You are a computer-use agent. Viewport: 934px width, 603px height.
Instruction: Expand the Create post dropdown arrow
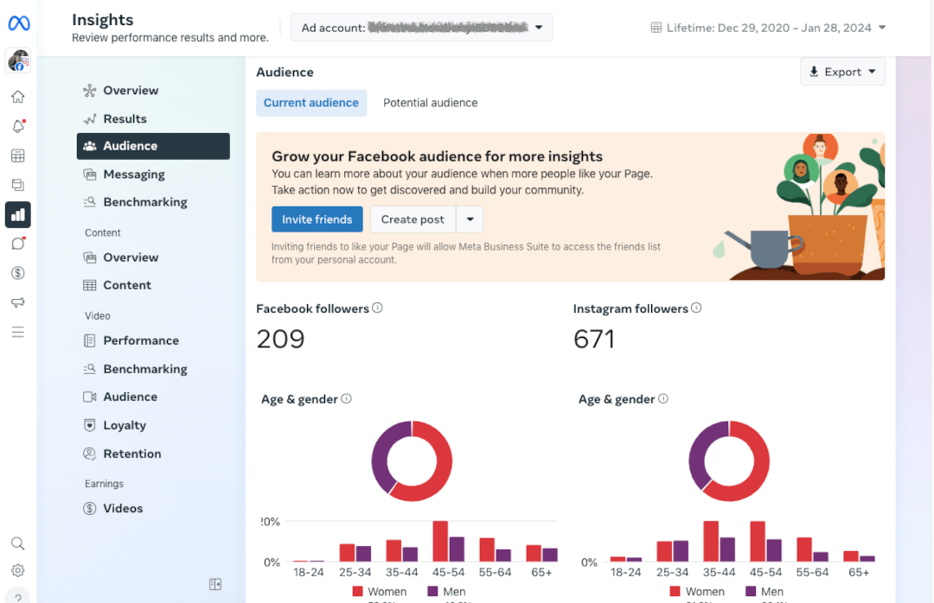coord(469,219)
